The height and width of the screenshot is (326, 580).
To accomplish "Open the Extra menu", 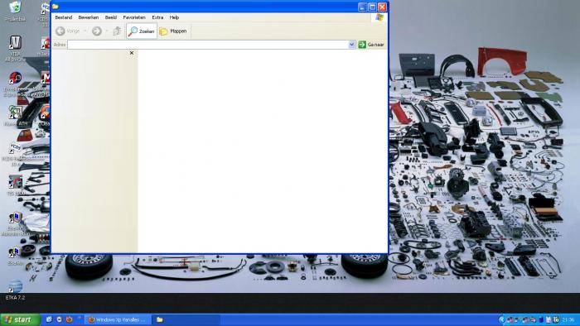I will pos(157,17).
